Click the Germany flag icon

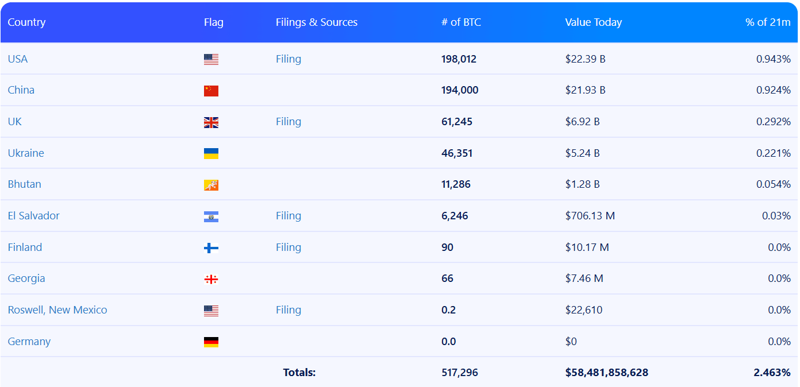211,342
